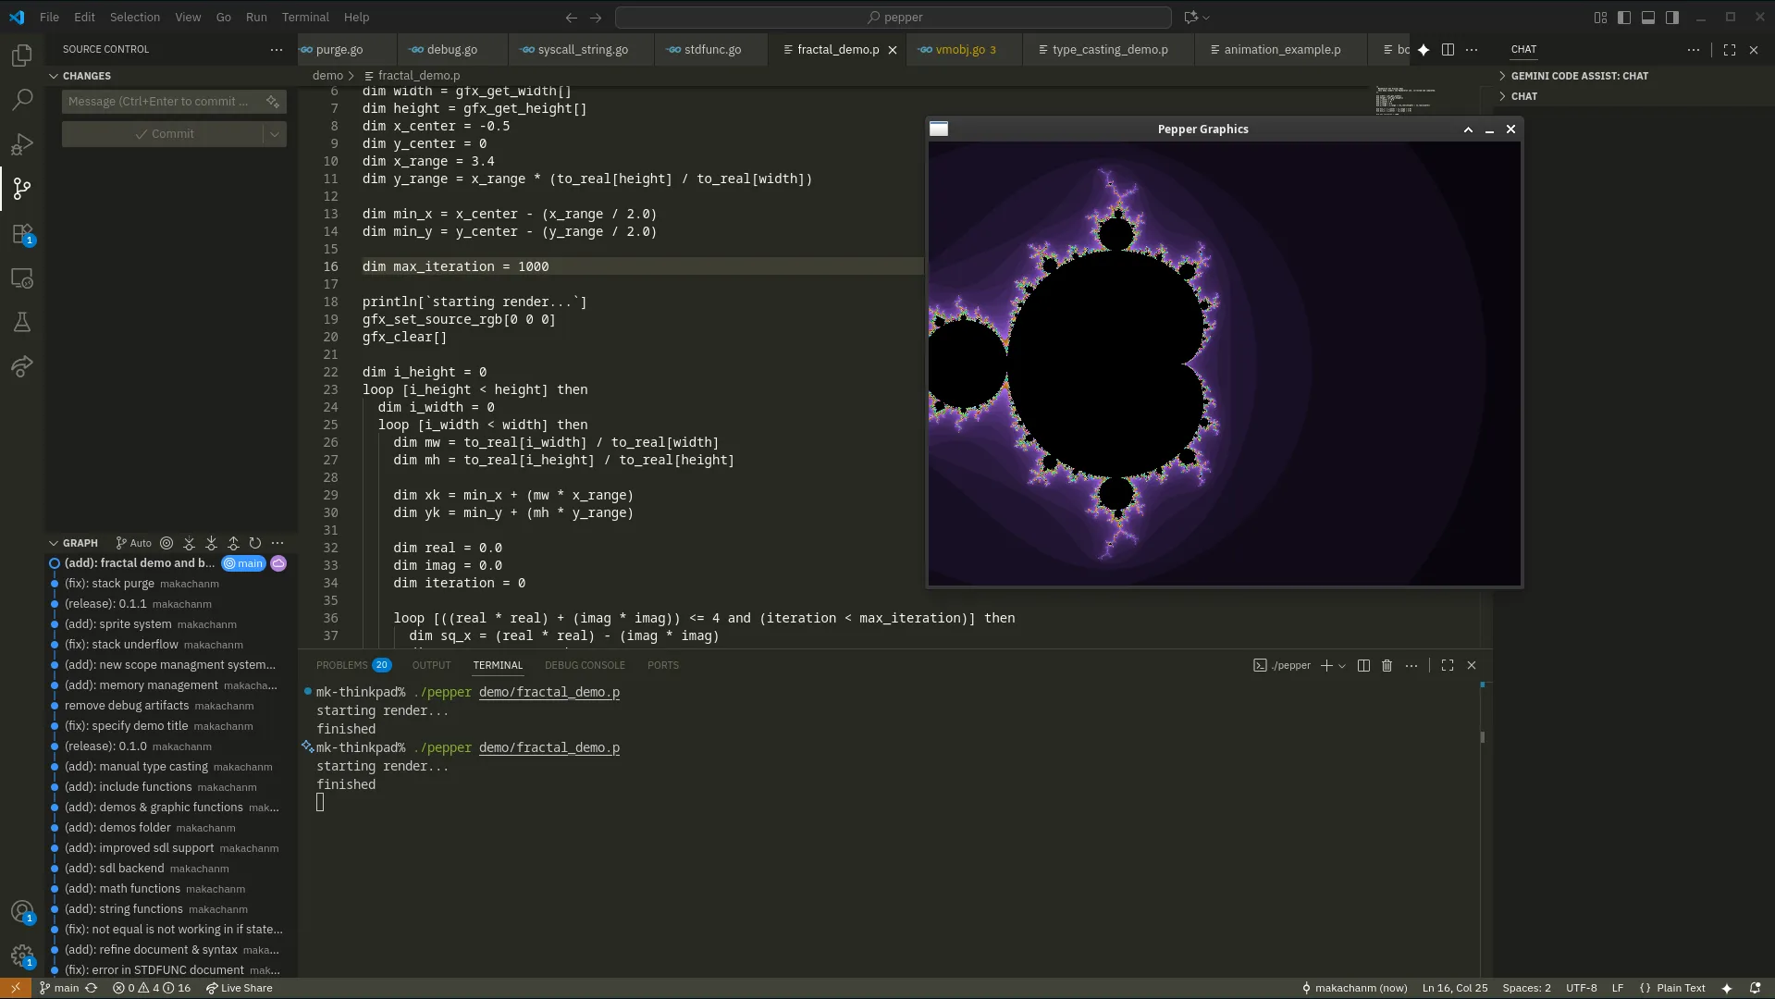1775x999 pixels.
Task: Open the Testing flask icon
Action: click(x=22, y=322)
